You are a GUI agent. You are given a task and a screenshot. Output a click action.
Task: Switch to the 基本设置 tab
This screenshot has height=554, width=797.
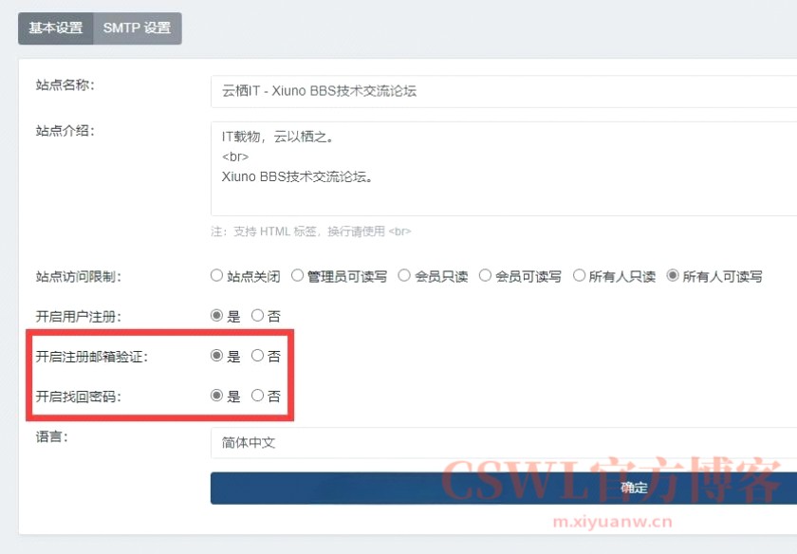[x=55, y=28]
